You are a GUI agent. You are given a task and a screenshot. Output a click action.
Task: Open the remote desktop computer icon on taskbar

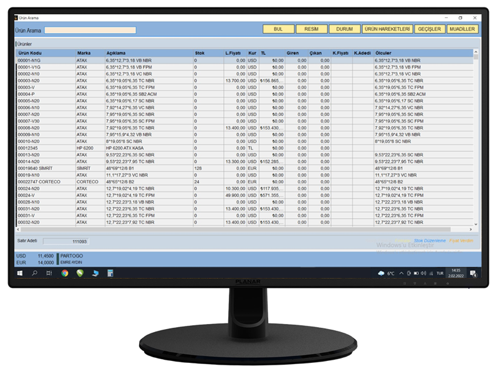point(95,273)
